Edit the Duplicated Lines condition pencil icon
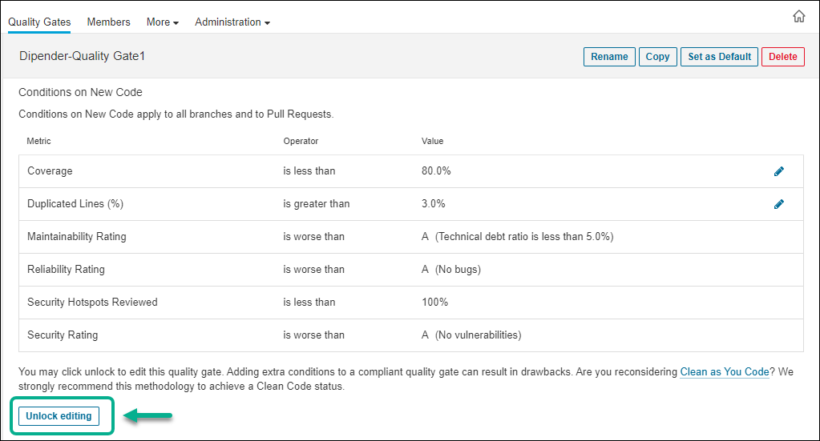Image resolution: width=820 pixels, height=441 pixels. coord(778,204)
